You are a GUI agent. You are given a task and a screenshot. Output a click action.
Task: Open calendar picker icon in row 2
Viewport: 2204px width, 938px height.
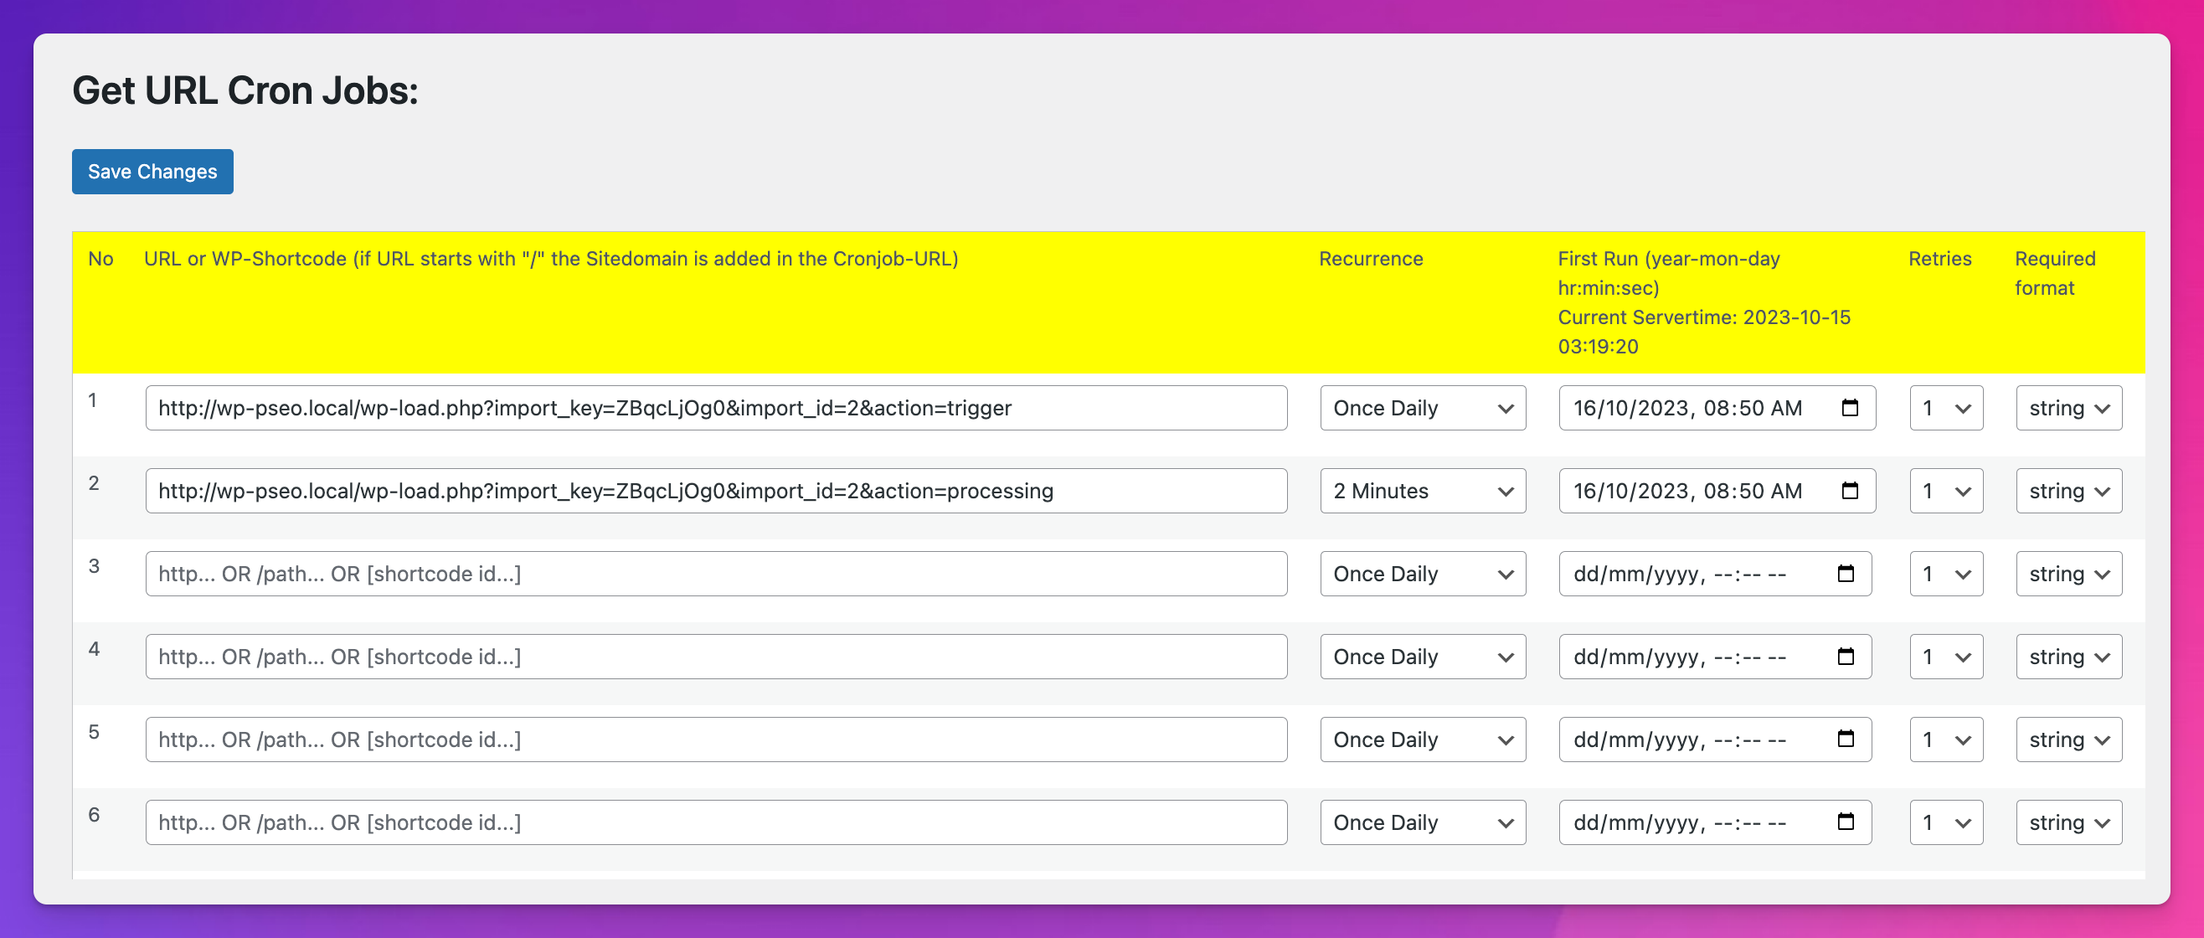[x=1850, y=492]
